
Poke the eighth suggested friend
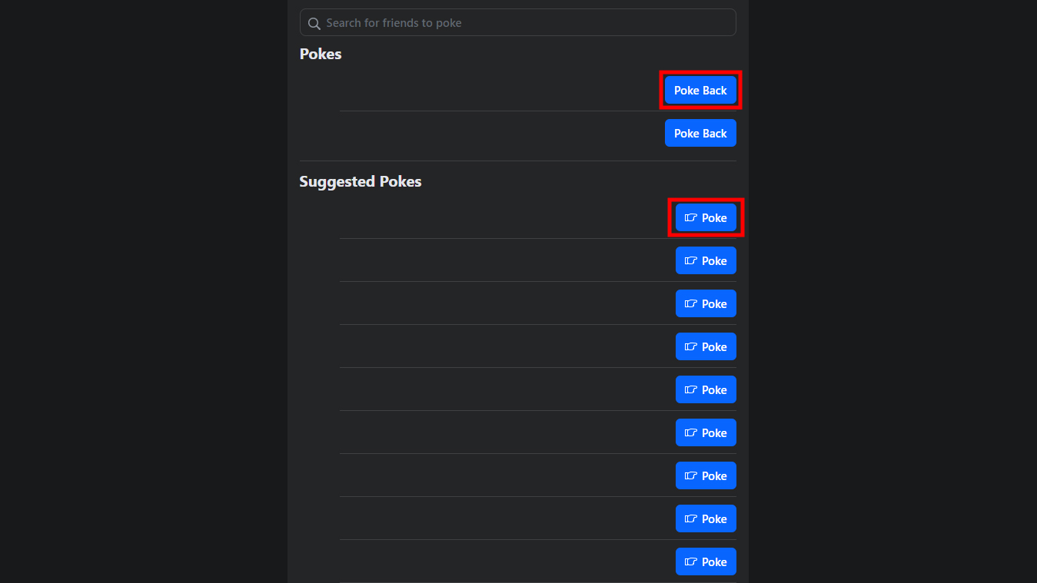[706, 519]
